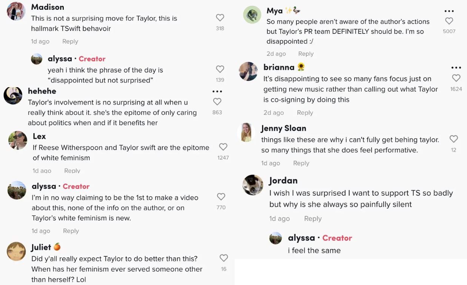
Task: Reply to Jenny Sloan's comment
Action: point(301,163)
